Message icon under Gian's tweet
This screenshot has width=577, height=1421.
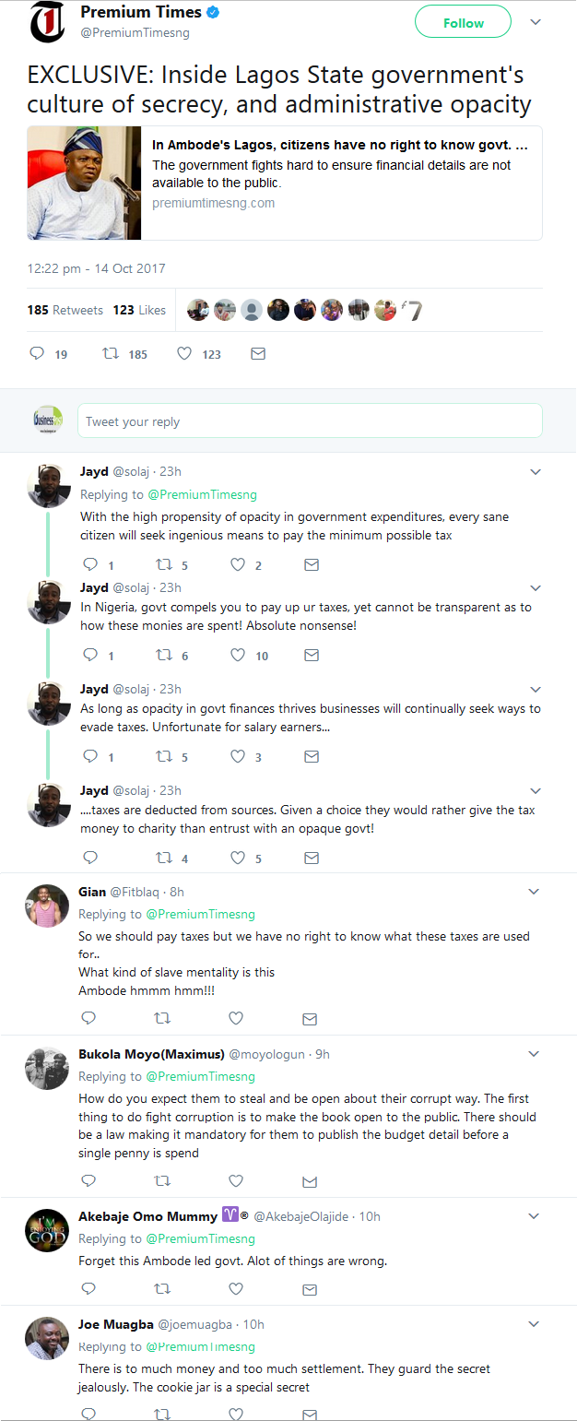pyautogui.click(x=311, y=1018)
